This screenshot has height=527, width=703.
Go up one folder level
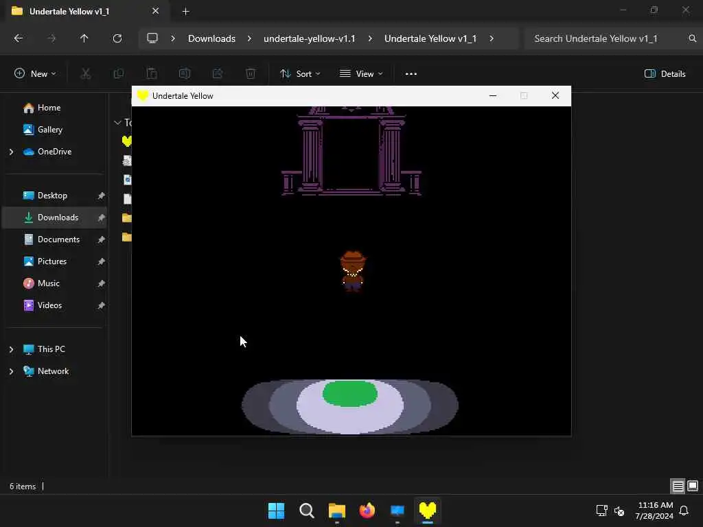[x=84, y=38]
